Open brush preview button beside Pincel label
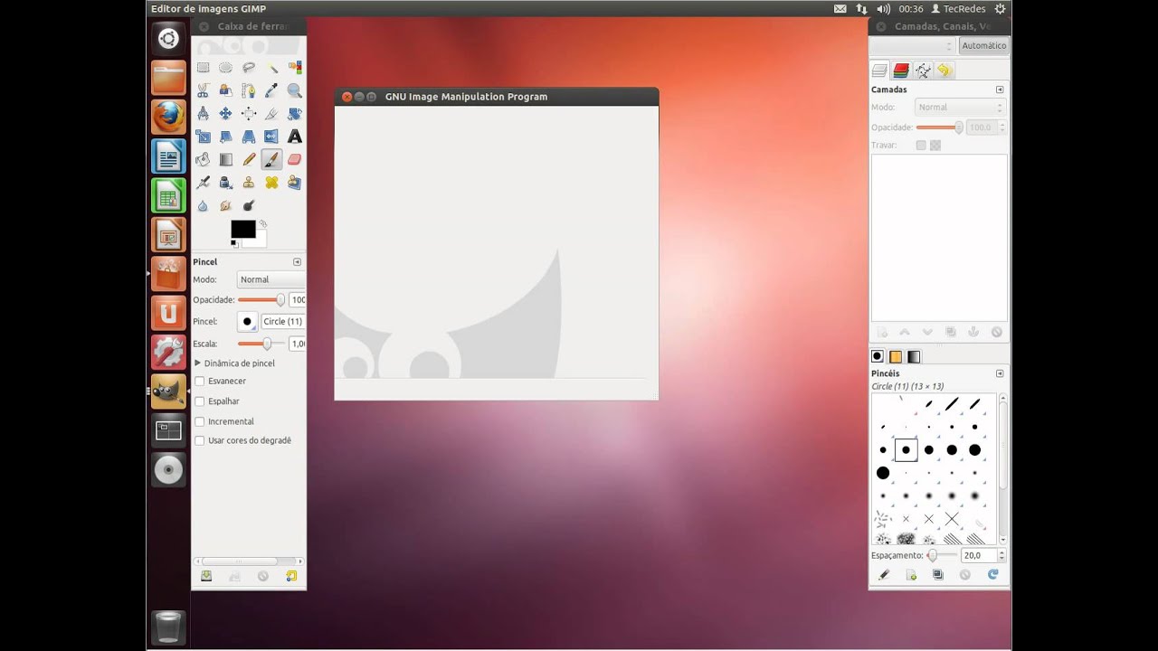 click(x=247, y=321)
